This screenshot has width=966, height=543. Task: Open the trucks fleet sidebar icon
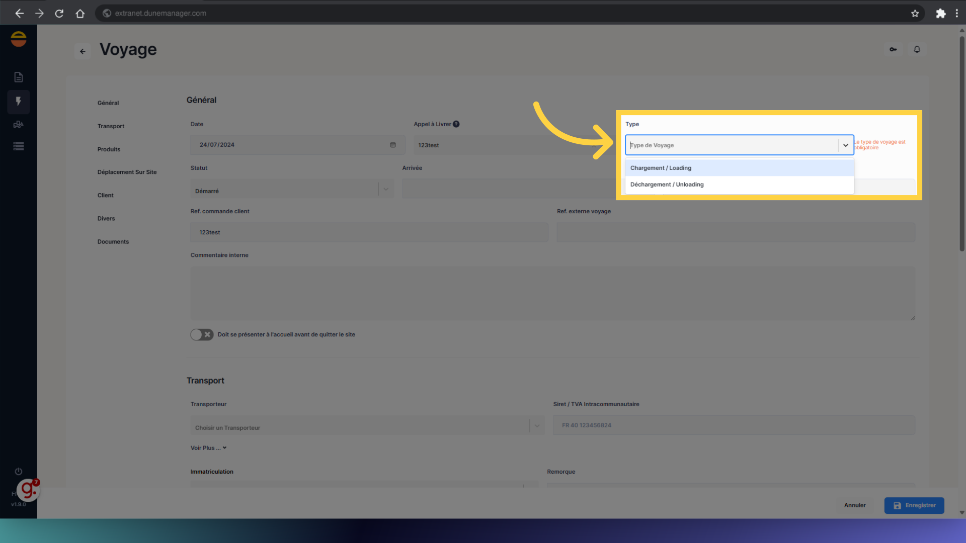19,125
